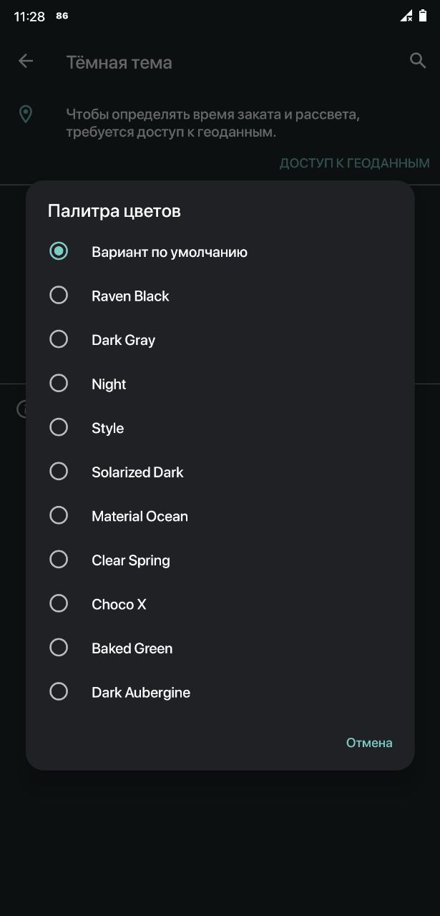440x916 pixels.
Task: Tap the back arrow icon
Action: click(x=26, y=61)
